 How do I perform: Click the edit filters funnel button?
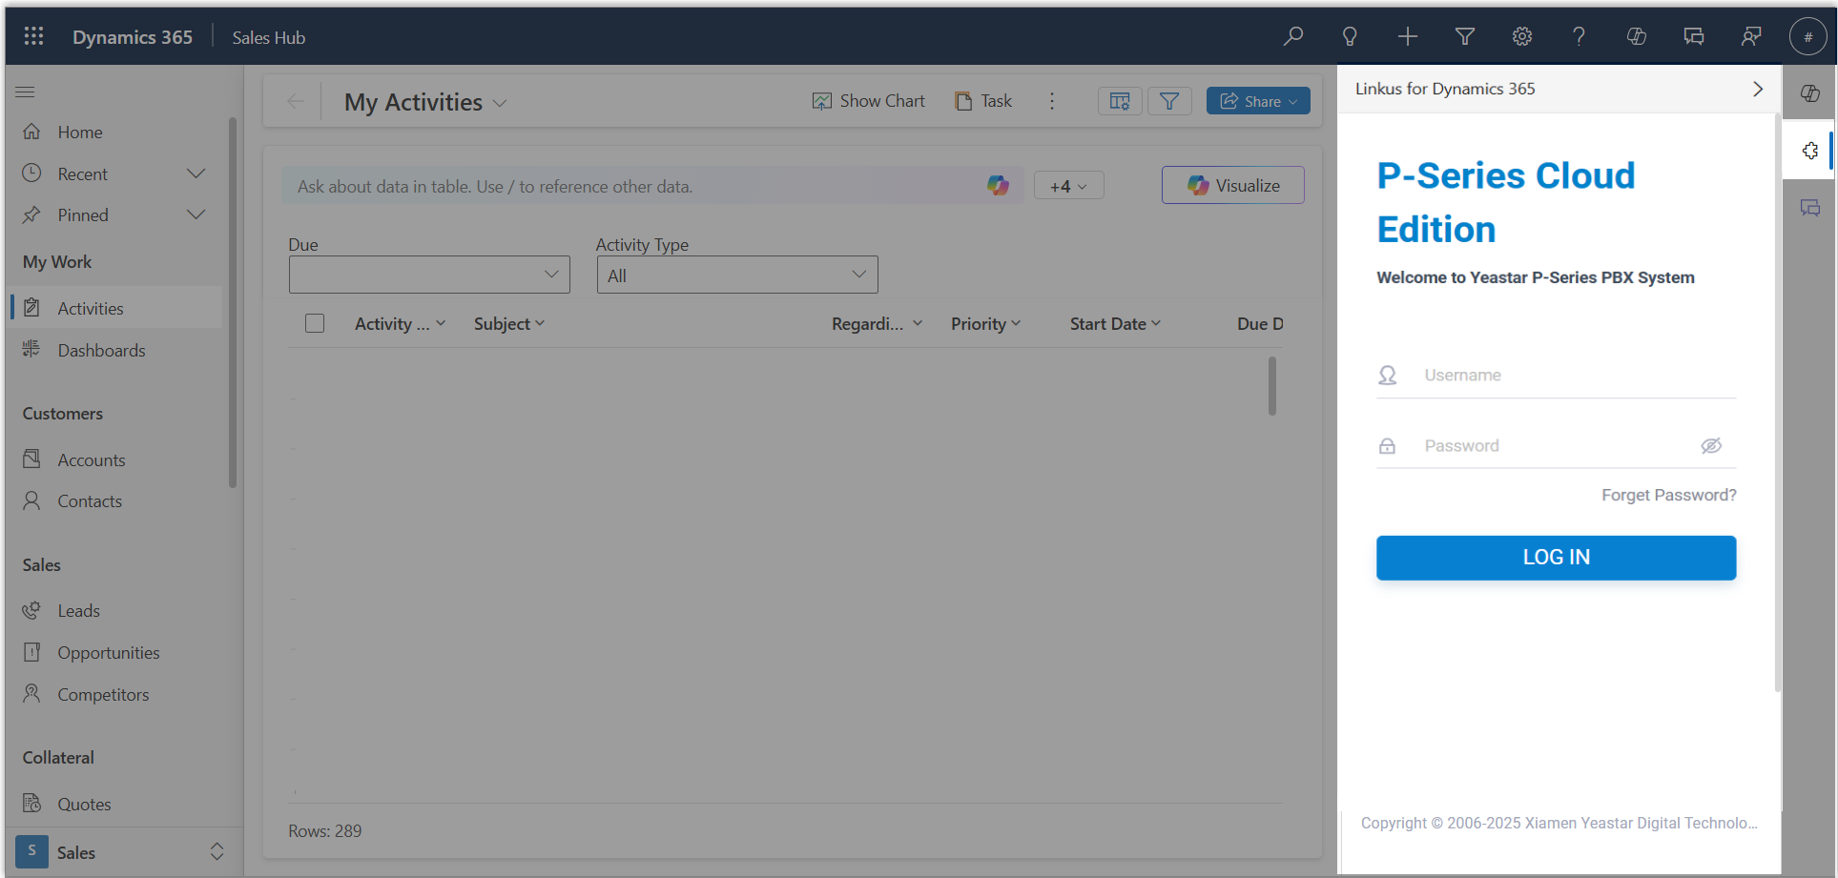point(1169,101)
